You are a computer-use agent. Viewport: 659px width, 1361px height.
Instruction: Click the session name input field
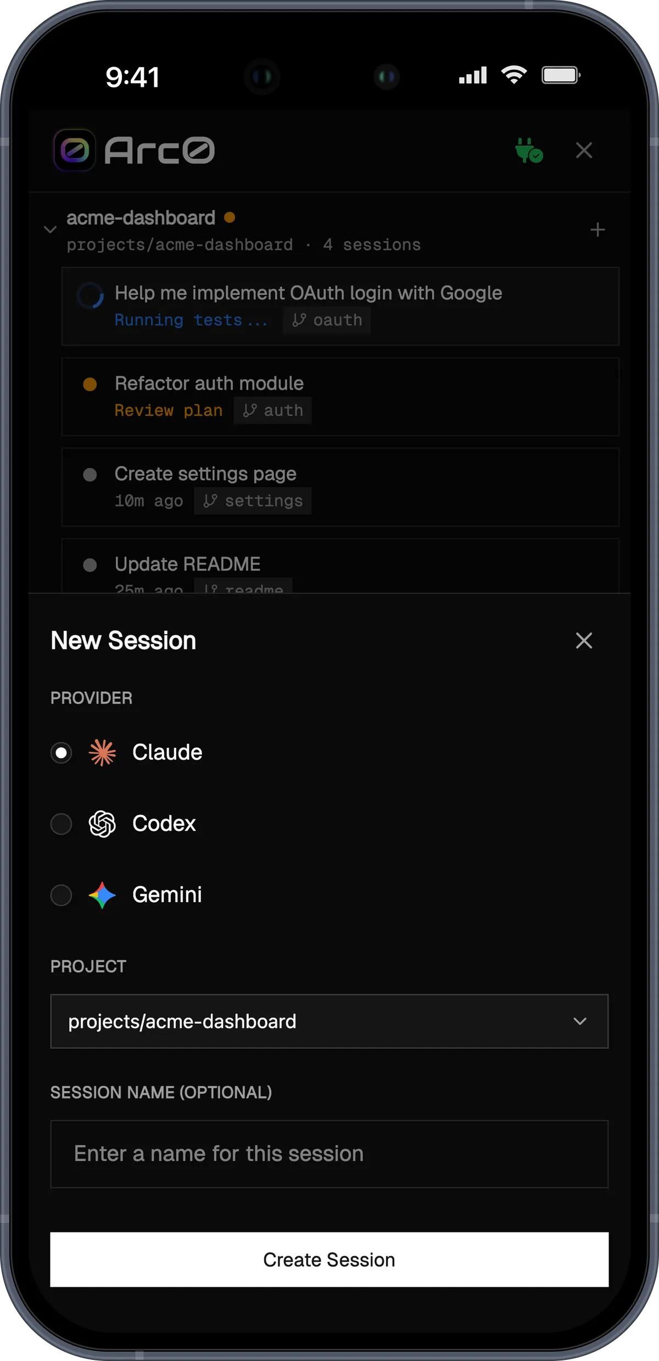tap(329, 1154)
